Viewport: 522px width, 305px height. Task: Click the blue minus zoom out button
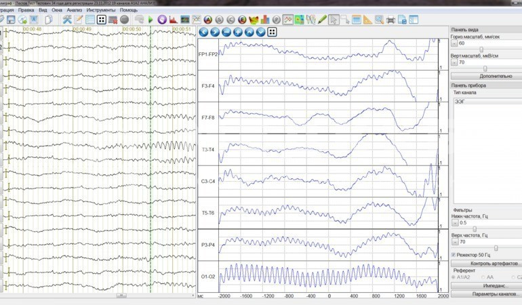click(x=226, y=33)
